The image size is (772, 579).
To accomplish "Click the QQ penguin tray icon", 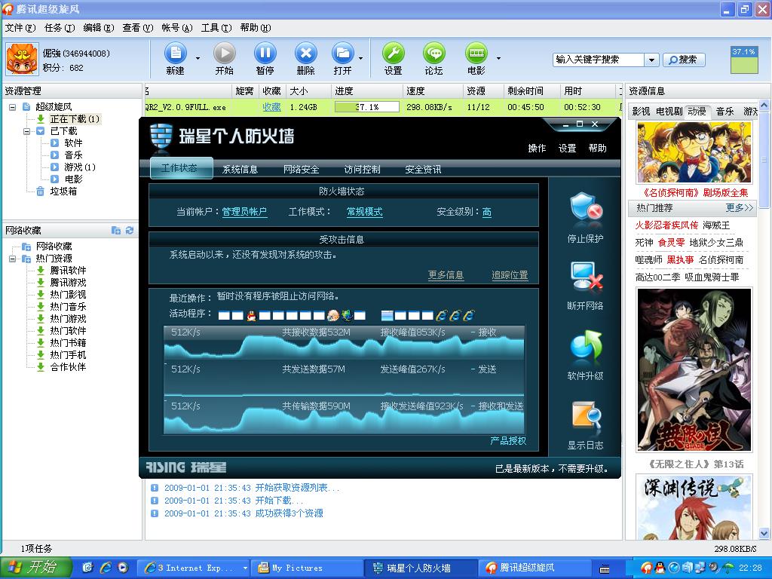I will click(660, 568).
